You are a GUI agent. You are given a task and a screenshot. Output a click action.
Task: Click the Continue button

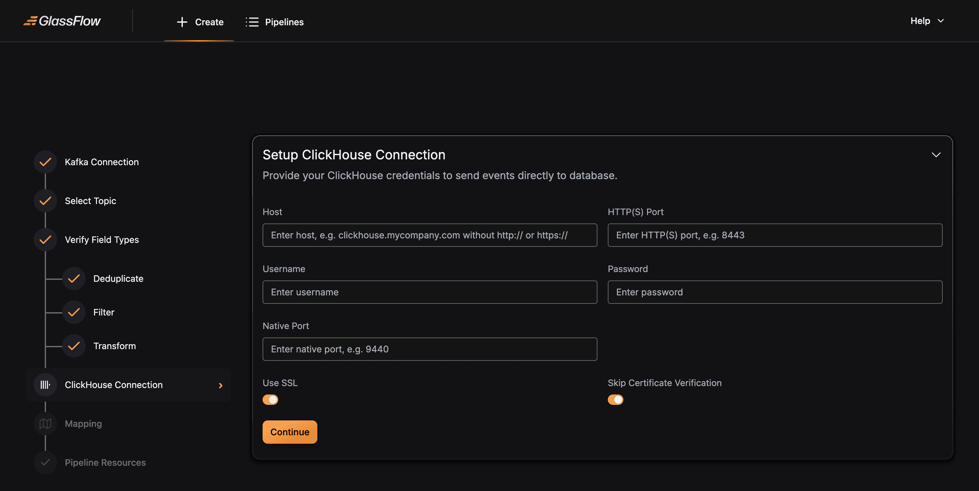click(x=289, y=432)
